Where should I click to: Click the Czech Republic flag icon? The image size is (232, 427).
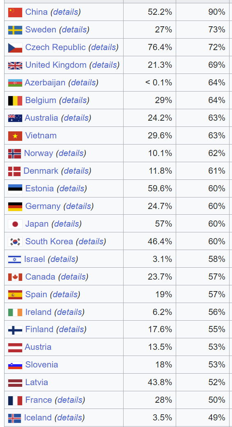pos(15,48)
